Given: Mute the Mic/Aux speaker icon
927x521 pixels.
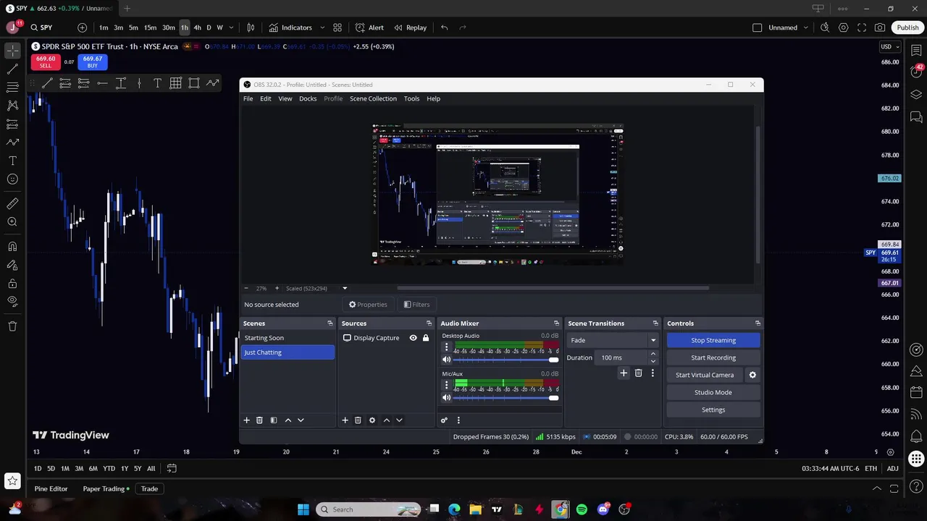Looking at the screenshot, I should (446, 397).
